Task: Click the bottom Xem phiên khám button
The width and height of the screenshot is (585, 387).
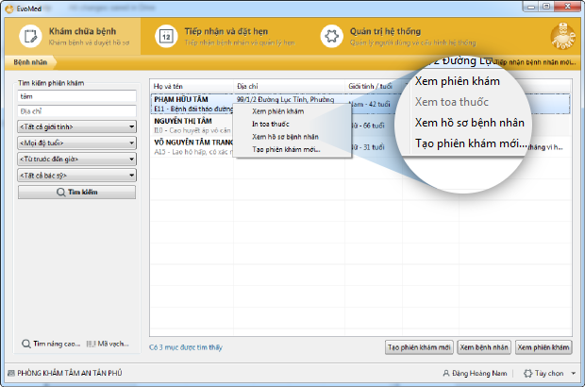Action: click(x=543, y=347)
